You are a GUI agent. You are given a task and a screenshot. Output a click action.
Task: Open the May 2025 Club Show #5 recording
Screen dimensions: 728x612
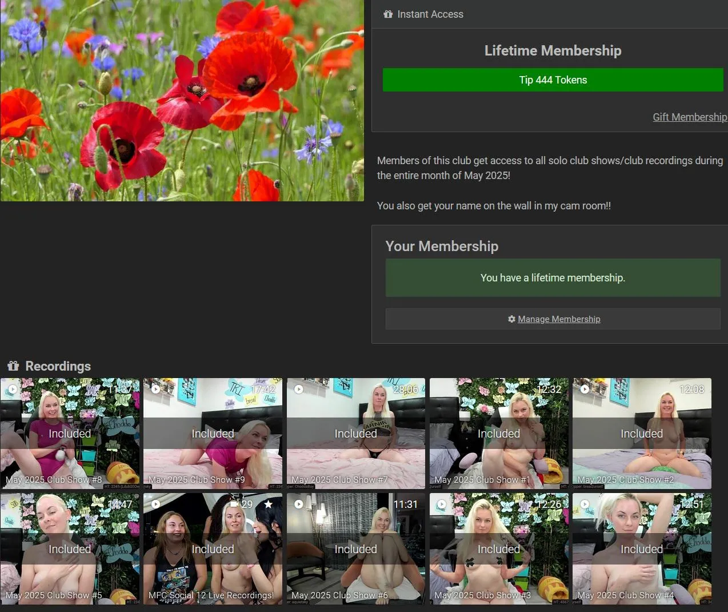(x=70, y=549)
